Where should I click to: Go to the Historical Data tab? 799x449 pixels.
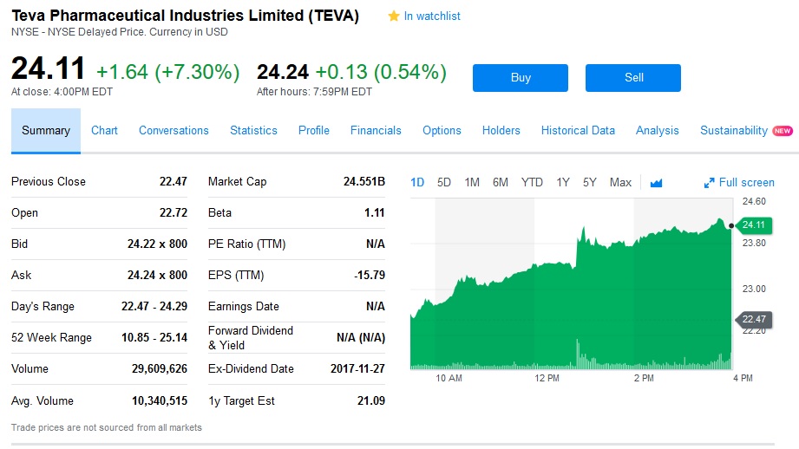point(578,131)
